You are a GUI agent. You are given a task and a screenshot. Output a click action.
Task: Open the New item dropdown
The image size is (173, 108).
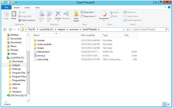[88, 12]
